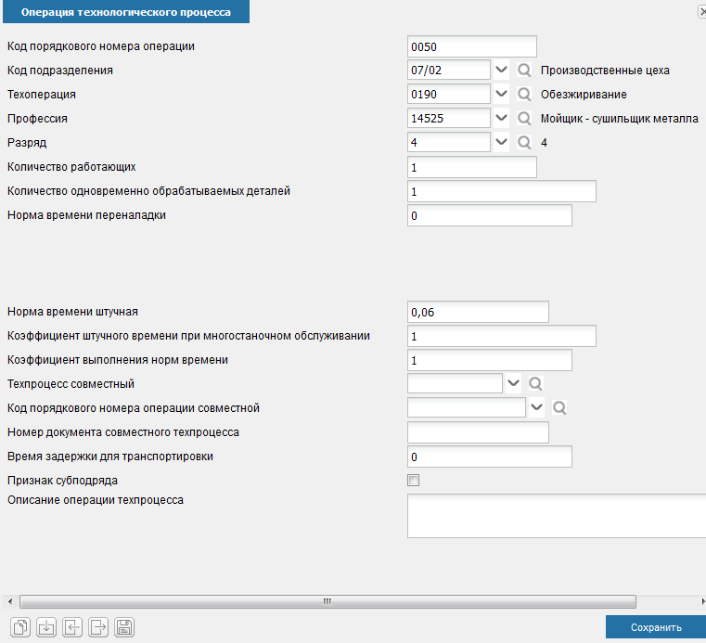The width and height of the screenshot is (706, 643).
Task: Focus the Норма времени переналадки field
Action: [x=490, y=215]
